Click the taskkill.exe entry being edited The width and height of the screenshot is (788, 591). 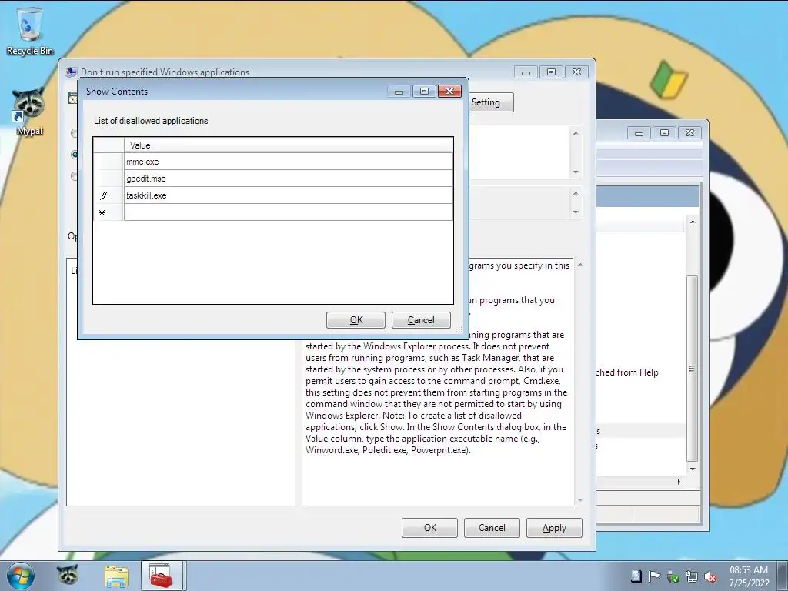(x=289, y=195)
